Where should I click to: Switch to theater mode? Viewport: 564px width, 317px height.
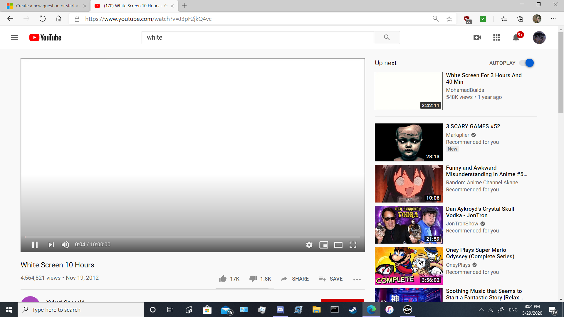(x=338, y=245)
